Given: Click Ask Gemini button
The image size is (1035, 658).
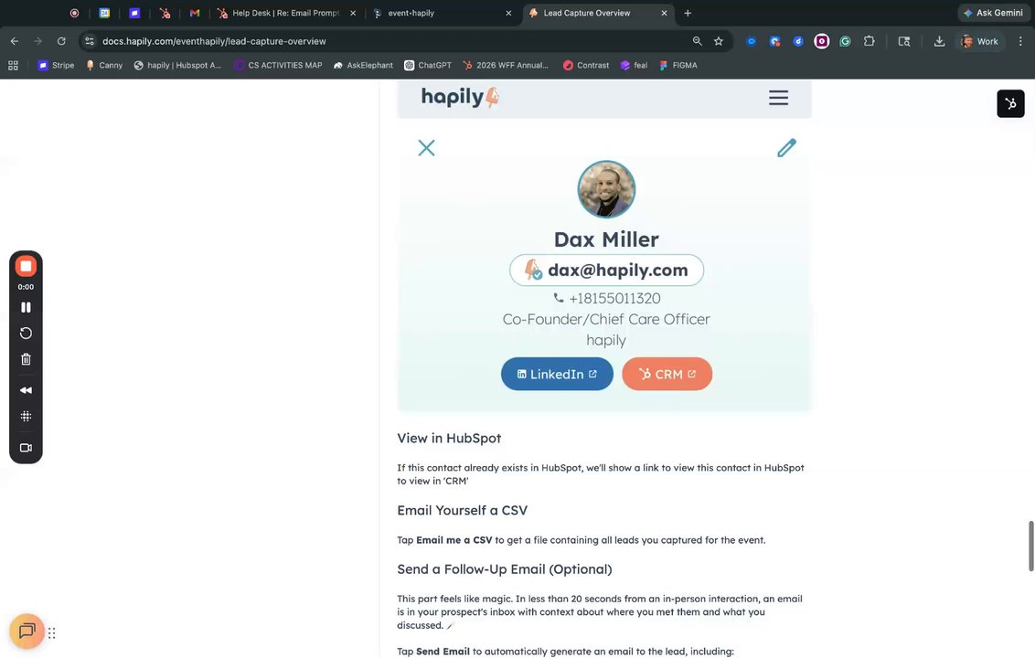Looking at the screenshot, I should click(x=993, y=13).
